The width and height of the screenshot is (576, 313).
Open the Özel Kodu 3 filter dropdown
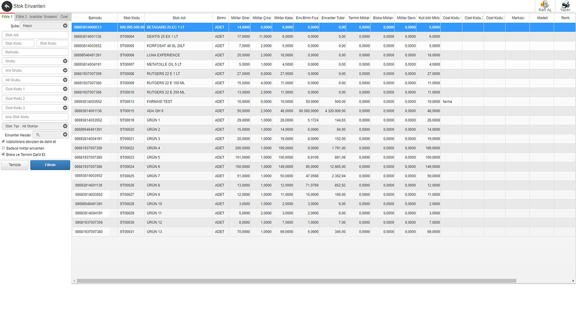[36, 108]
